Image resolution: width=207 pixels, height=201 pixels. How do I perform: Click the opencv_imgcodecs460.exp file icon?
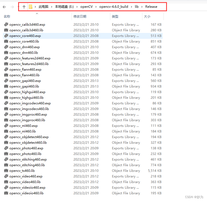tap(6, 103)
